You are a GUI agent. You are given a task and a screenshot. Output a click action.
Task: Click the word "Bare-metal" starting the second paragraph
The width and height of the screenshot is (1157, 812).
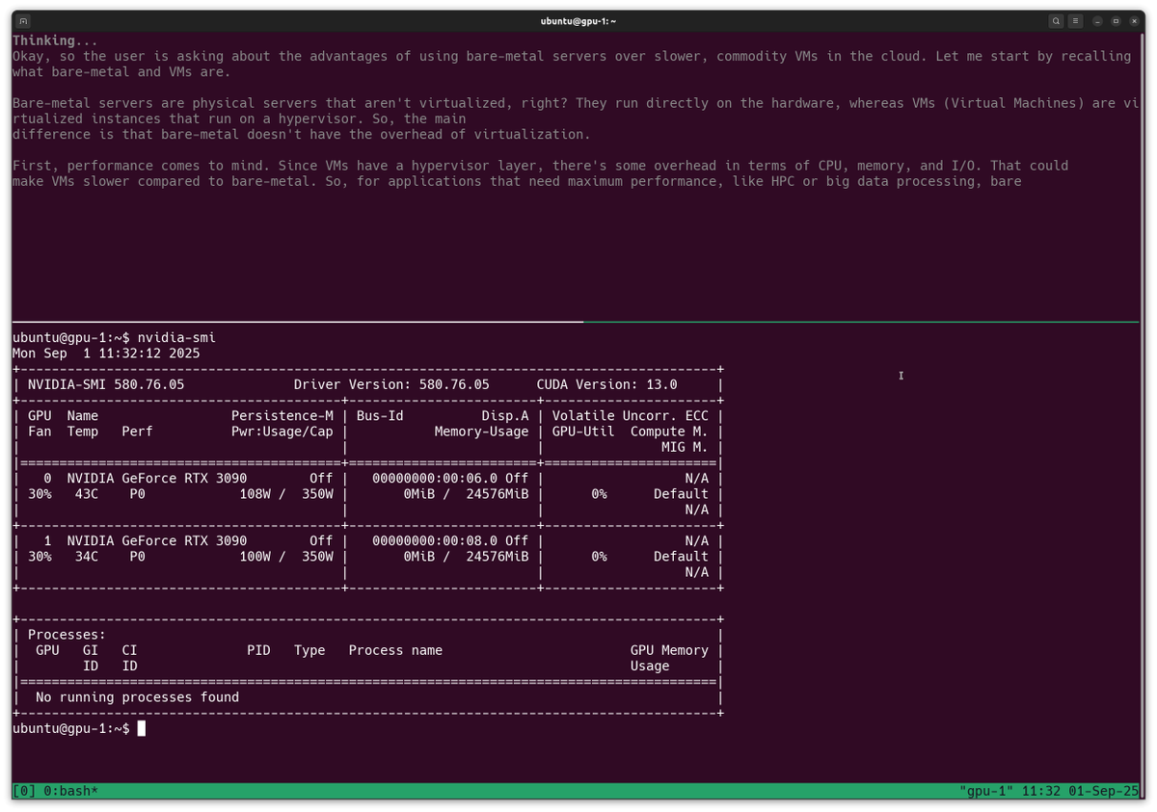(51, 103)
